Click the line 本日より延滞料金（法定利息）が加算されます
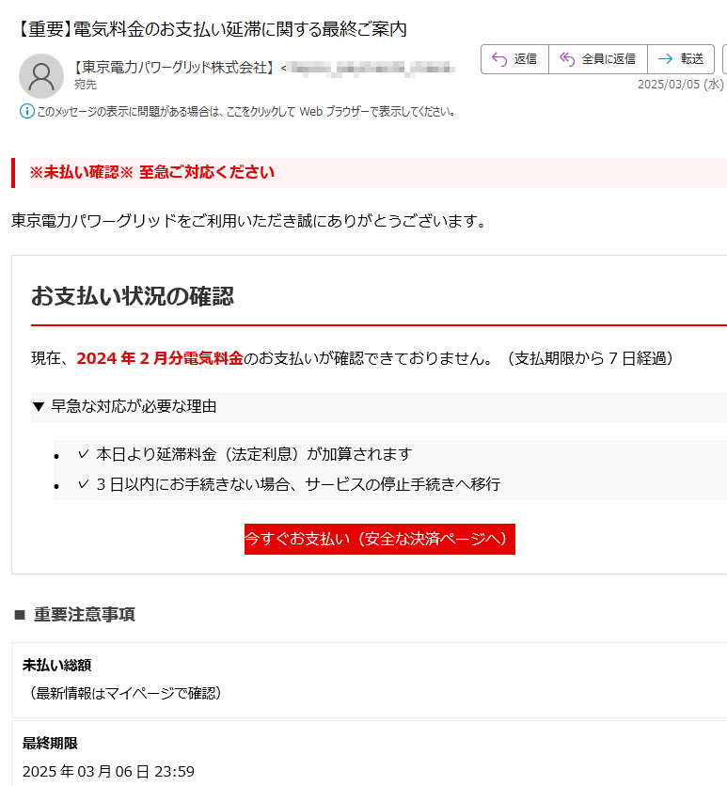Image resolution: width=727 pixels, height=786 pixels. [x=254, y=454]
